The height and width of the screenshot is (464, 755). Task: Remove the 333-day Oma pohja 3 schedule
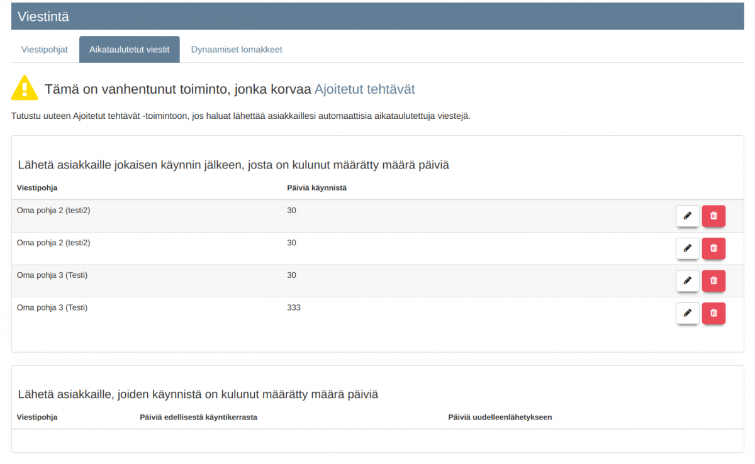[x=713, y=313]
